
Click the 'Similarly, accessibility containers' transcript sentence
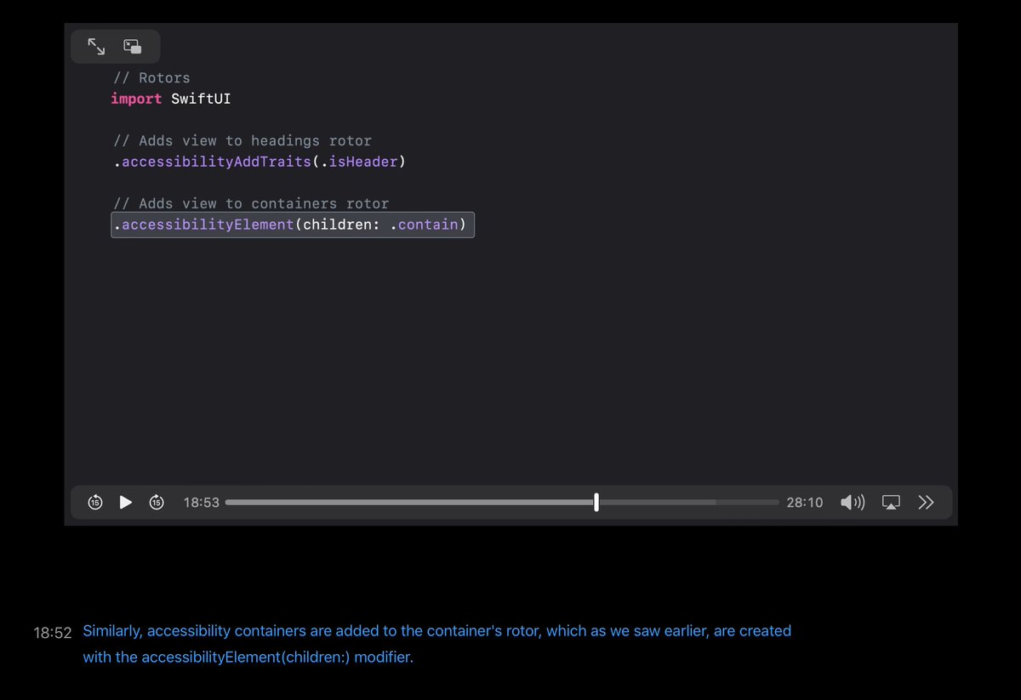coord(436,644)
